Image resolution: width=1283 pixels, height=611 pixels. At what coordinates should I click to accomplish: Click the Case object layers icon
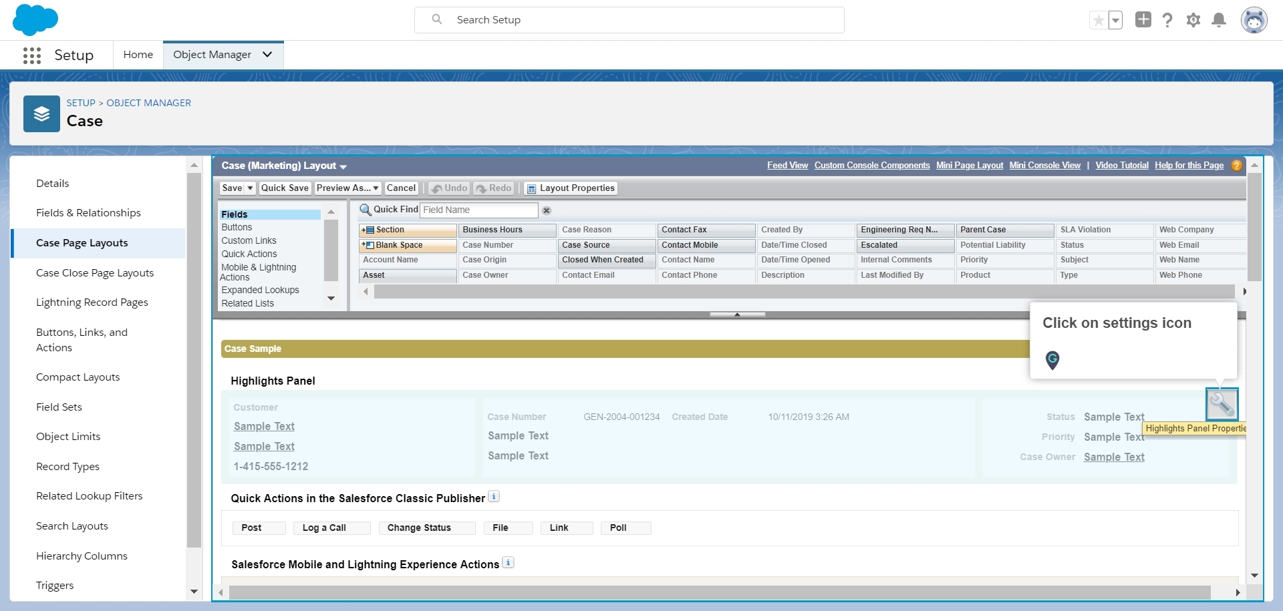[x=41, y=114]
